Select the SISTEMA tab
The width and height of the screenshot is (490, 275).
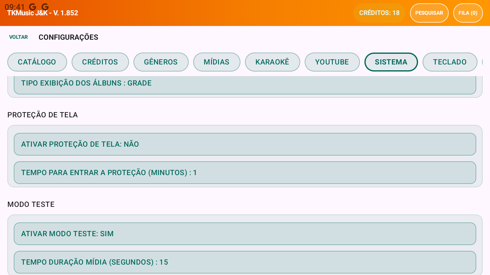tap(391, 62)
